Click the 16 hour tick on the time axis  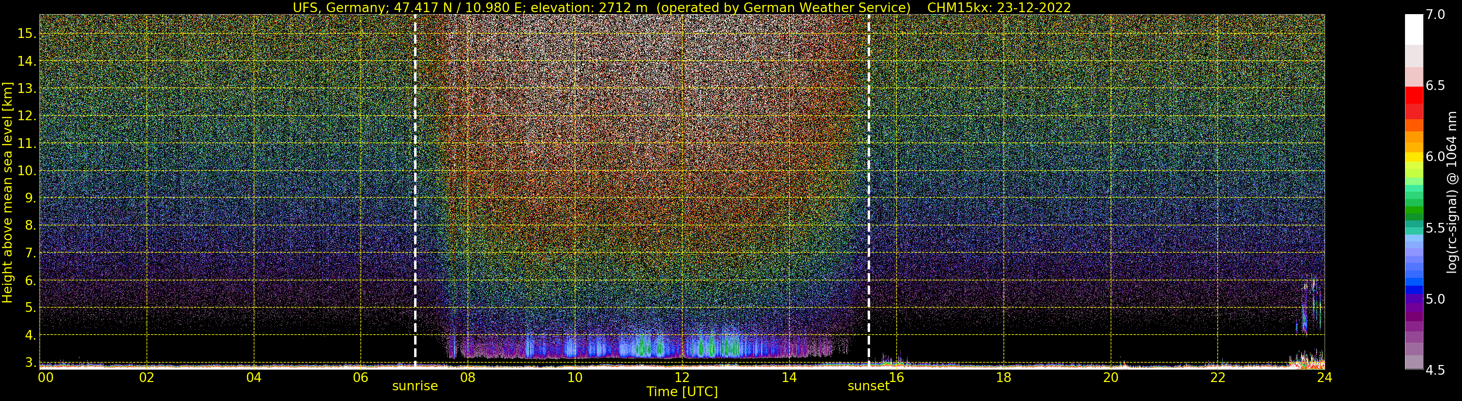click(x=896, y=377)
